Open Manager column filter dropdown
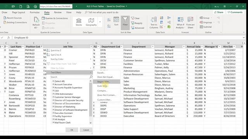Screen dimensions: 248x139 [x=184, y=47]
